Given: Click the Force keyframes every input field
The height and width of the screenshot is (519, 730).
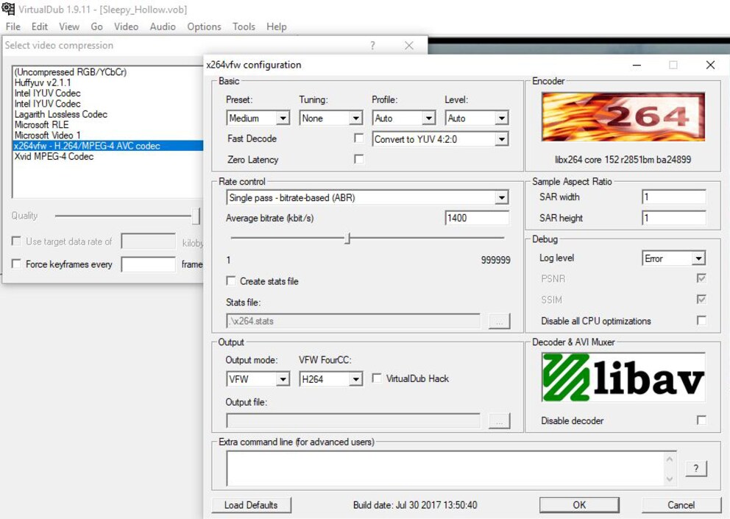Looking at the screenshot, I should point(148,264).
